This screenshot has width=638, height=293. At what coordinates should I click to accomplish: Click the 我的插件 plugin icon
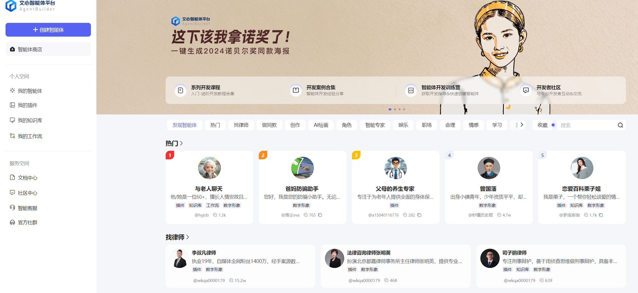click(12, 105)
